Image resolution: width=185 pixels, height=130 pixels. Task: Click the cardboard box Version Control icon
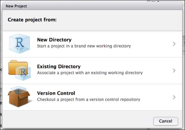click(19, 97)
